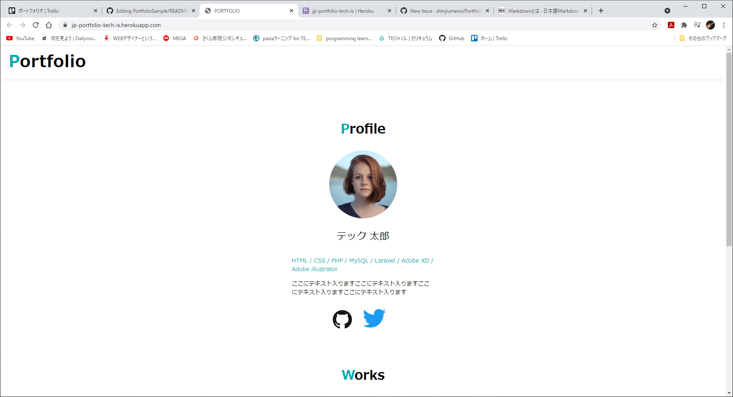
Task: Open the TECH I.S. カリキュラム bookmark
Action: pyautogui.click(x=406, y=38)
